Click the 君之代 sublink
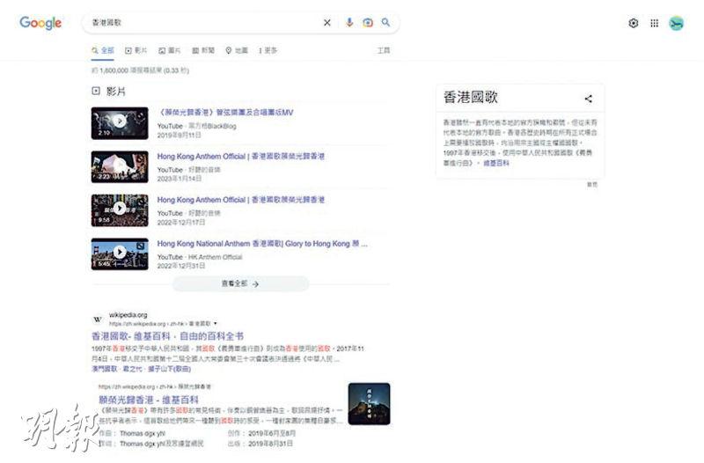 (133, 369)
